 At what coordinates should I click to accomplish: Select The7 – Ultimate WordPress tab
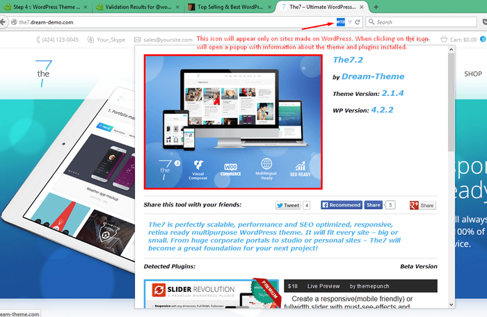coord(322,7)
